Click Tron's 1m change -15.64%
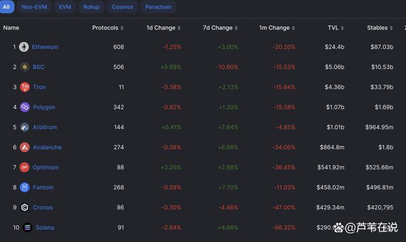The height and width of the screenshot is (242, 406). [x=284, y=87]
